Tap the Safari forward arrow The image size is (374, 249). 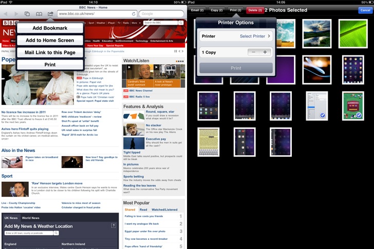[x=16, y=14]
